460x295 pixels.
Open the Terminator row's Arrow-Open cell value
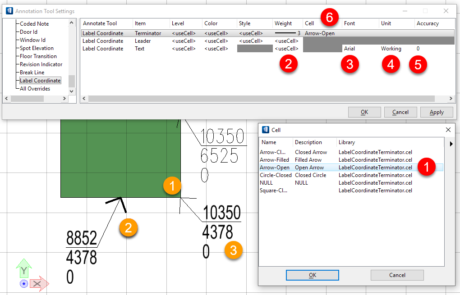coord(320,33)
